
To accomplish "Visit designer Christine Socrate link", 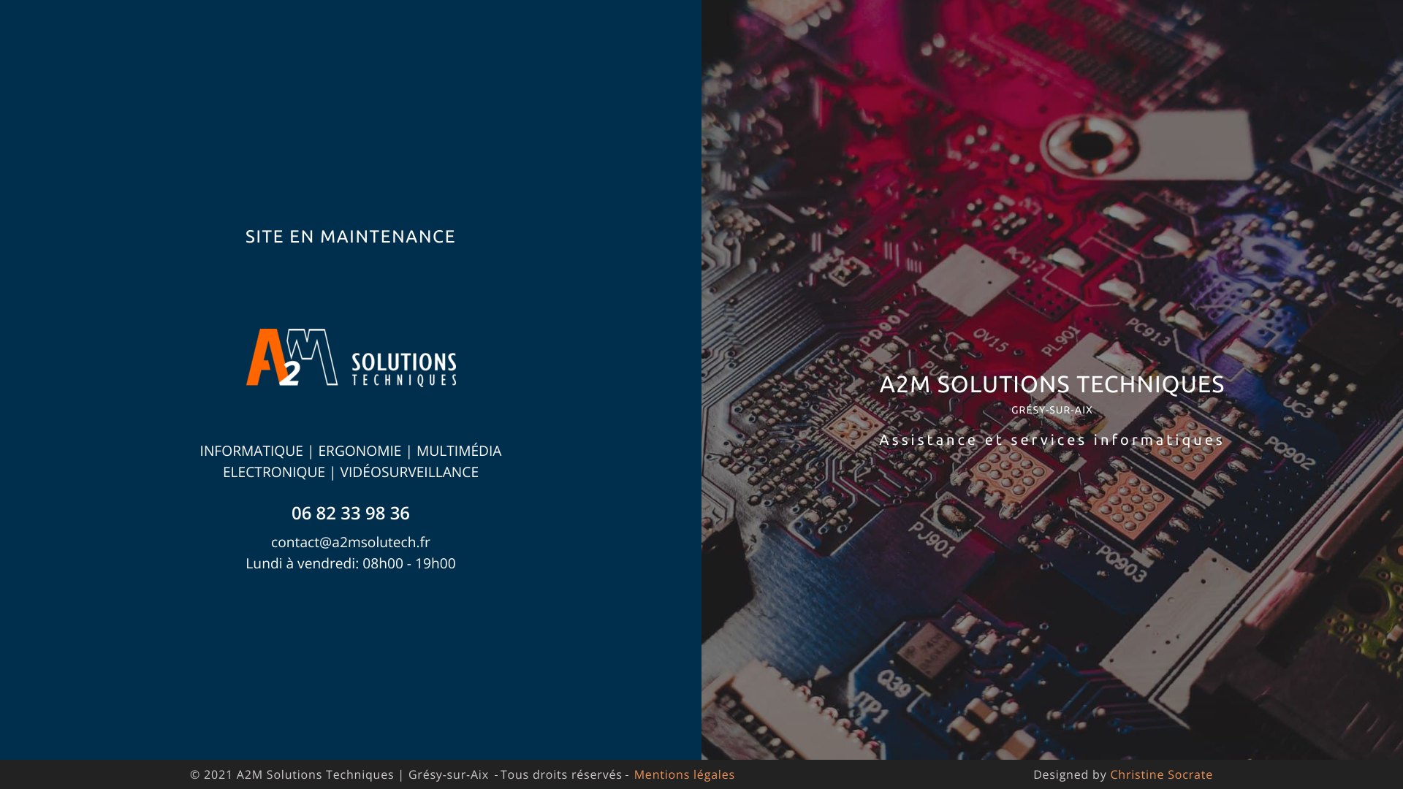I will tap(1161, 774).
